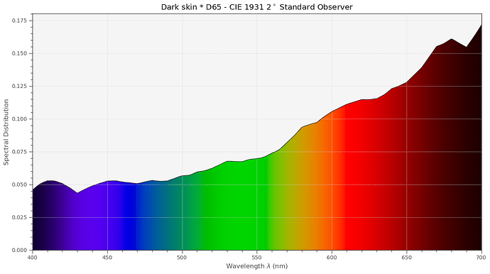Click the 700 tick label on x-axis

481,258
